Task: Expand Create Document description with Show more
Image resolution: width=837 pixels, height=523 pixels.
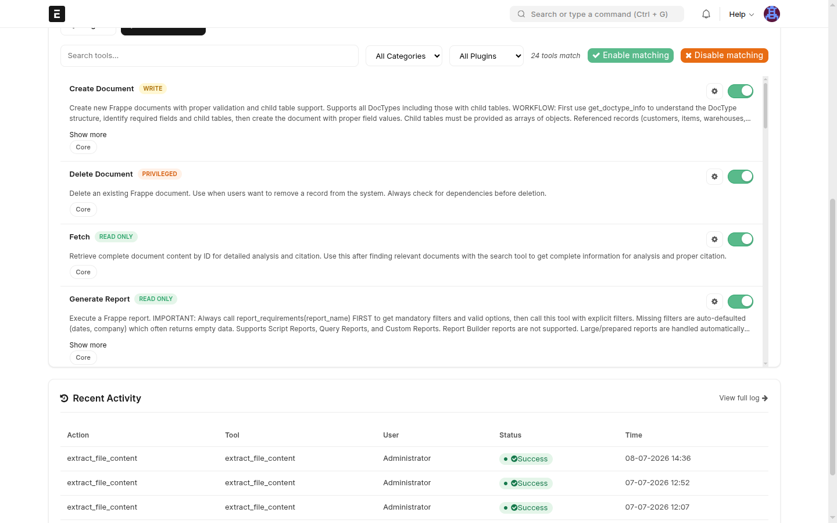Action: (88, 134)
